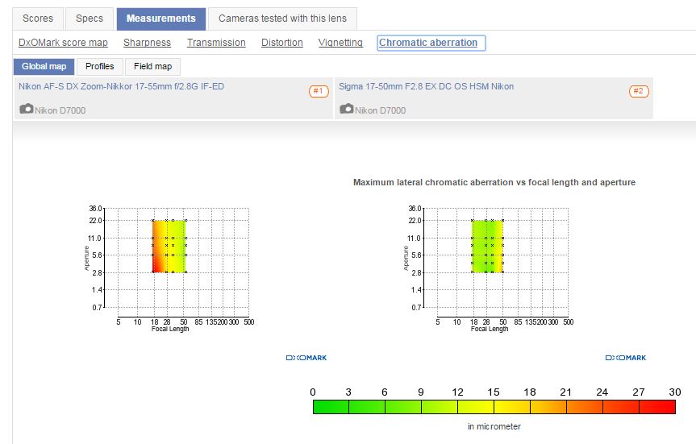The height and width of the screenshot is (444, 696).
Task: Click the #1 lens badge
Action: (x=319, y=91)
